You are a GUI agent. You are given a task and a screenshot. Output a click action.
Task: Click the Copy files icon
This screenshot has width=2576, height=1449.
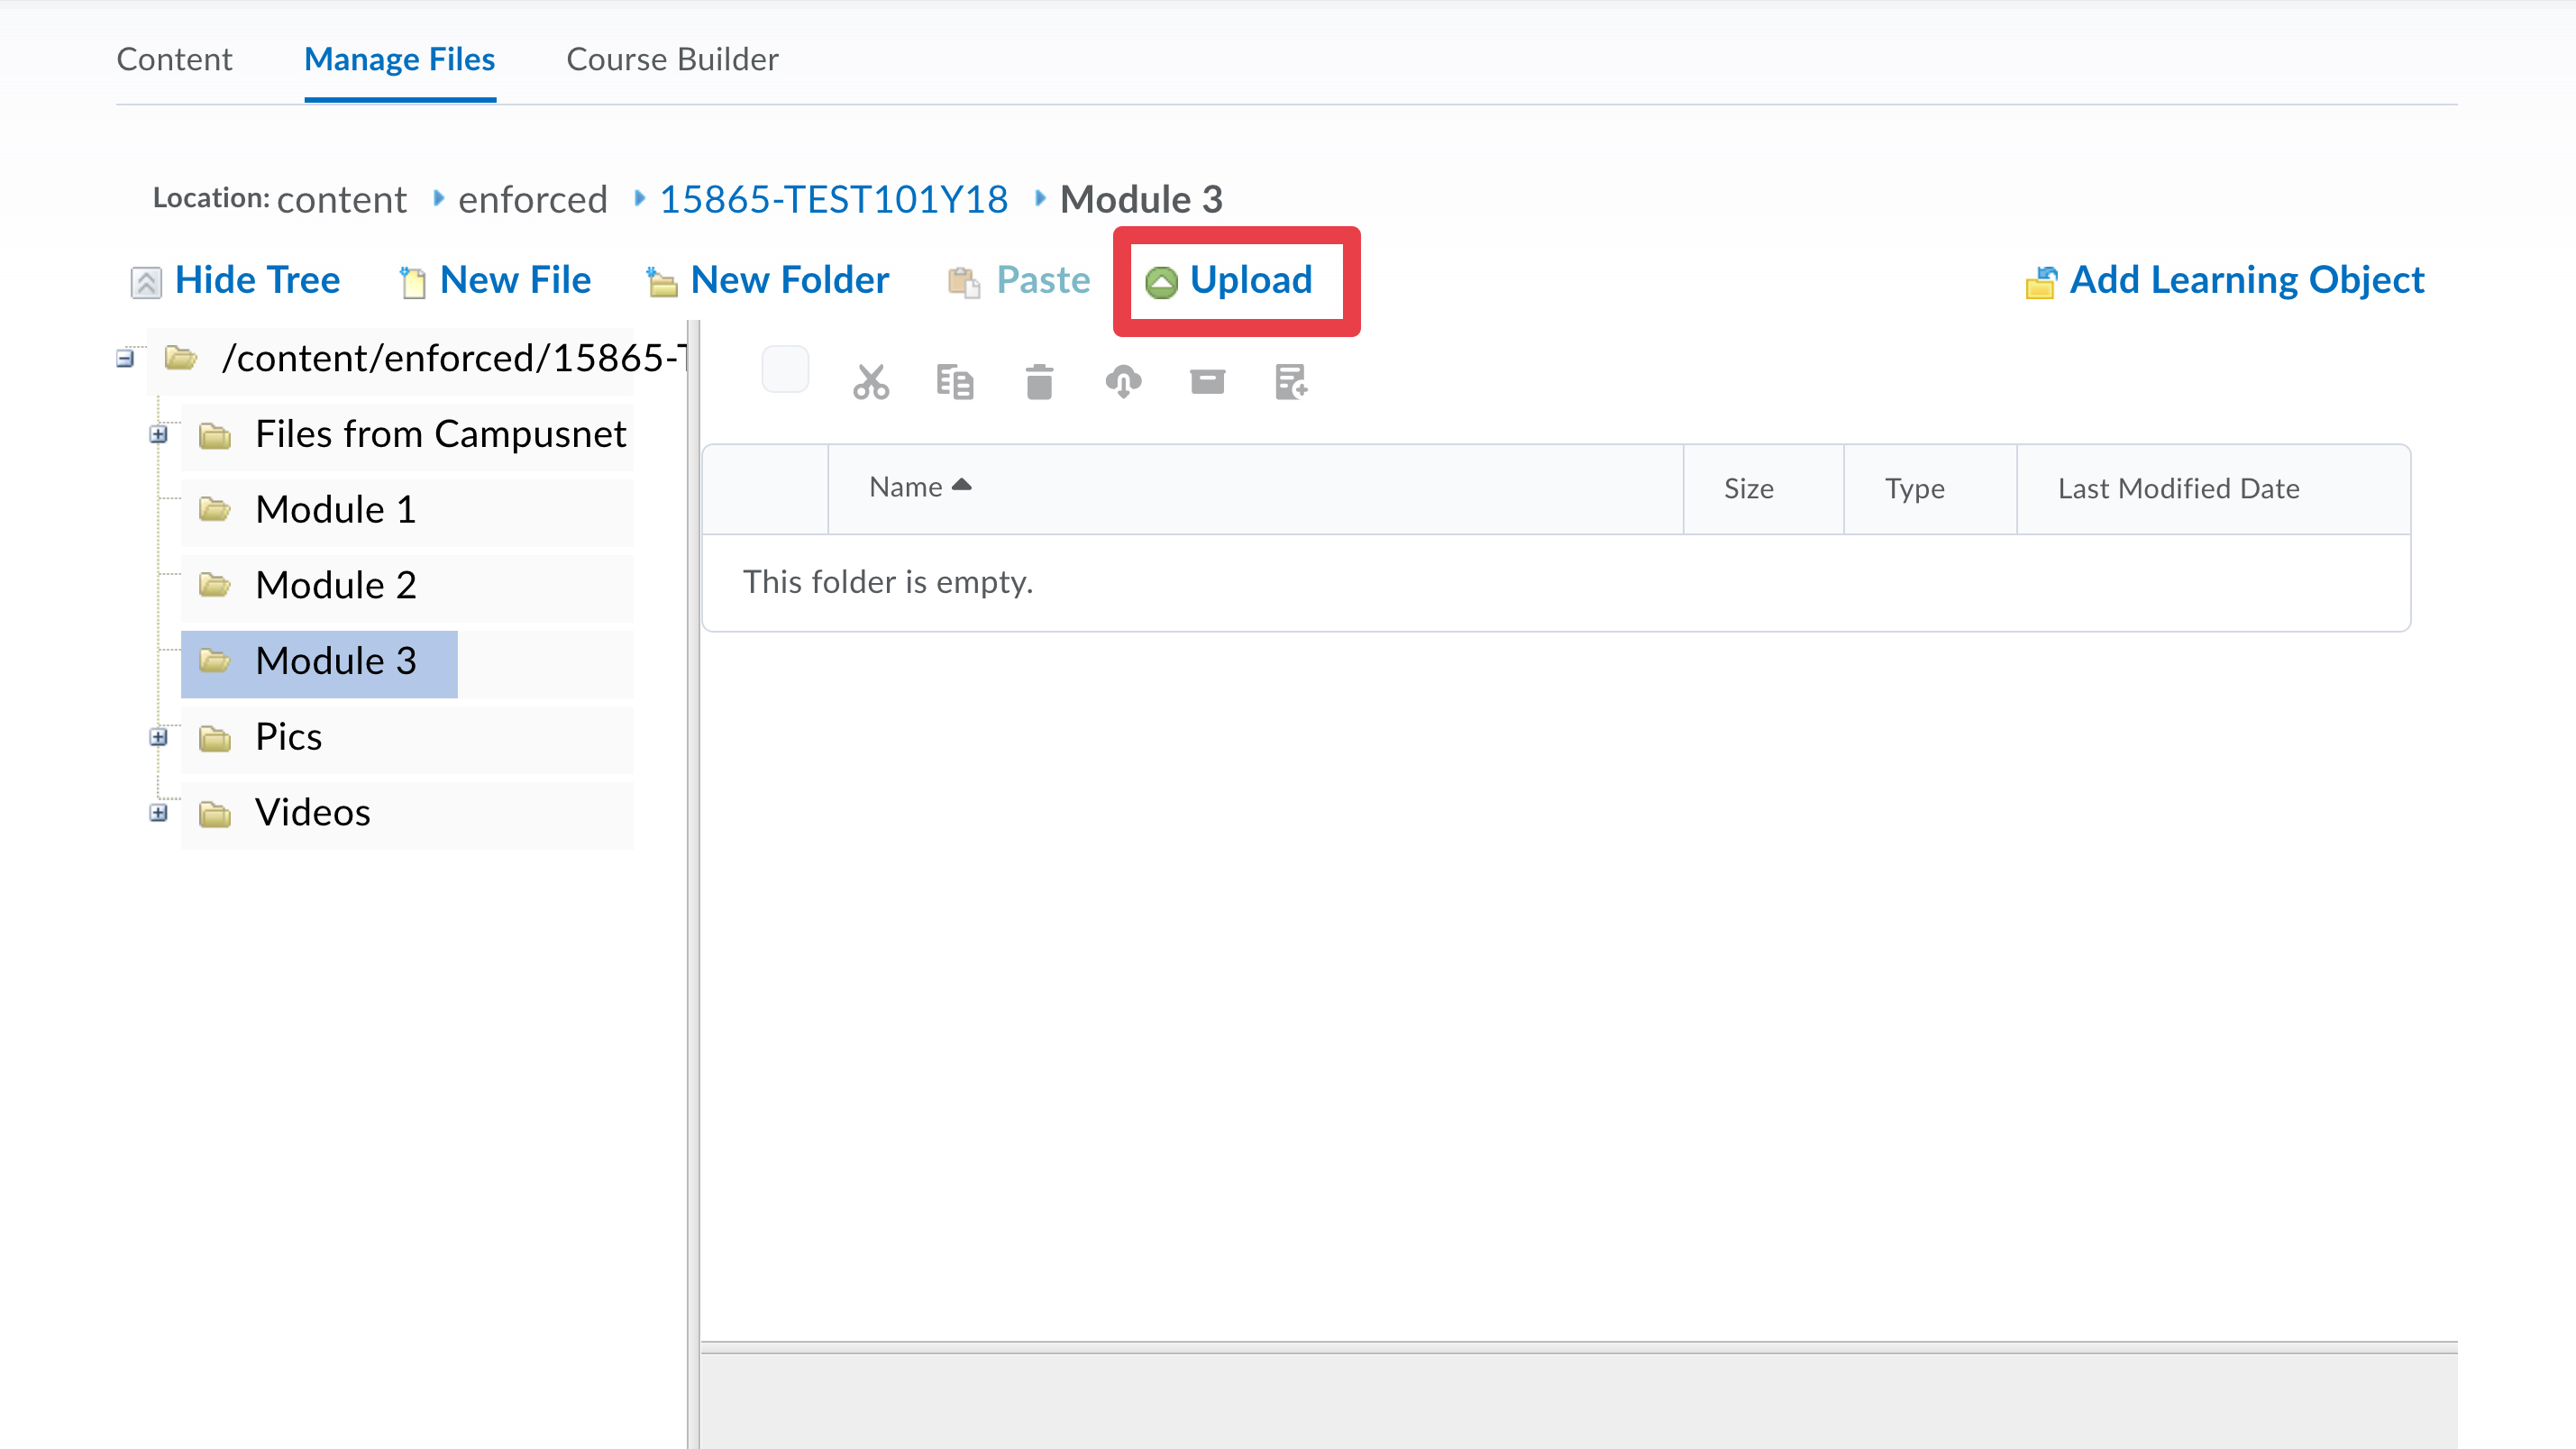coord(954,382)
